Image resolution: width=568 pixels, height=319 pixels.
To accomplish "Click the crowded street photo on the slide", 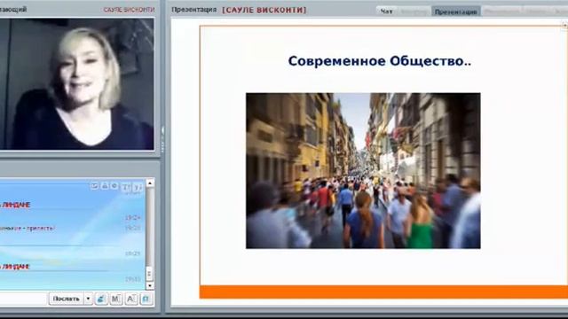I will point(363,171).
